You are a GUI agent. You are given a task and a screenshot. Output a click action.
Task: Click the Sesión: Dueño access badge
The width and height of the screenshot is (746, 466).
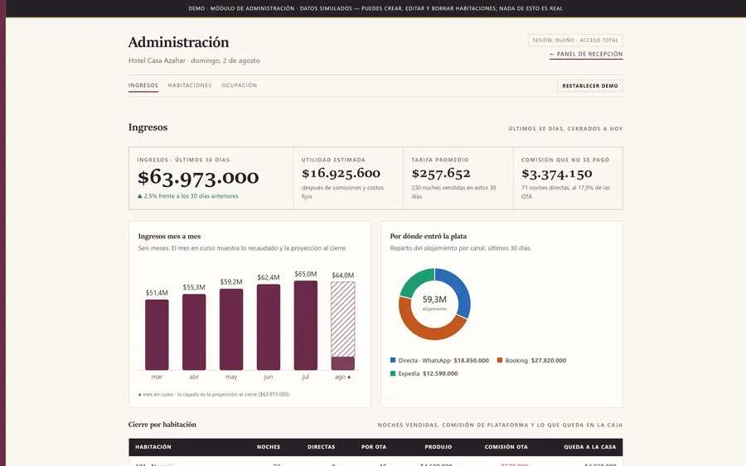click(x=575, y=41)
